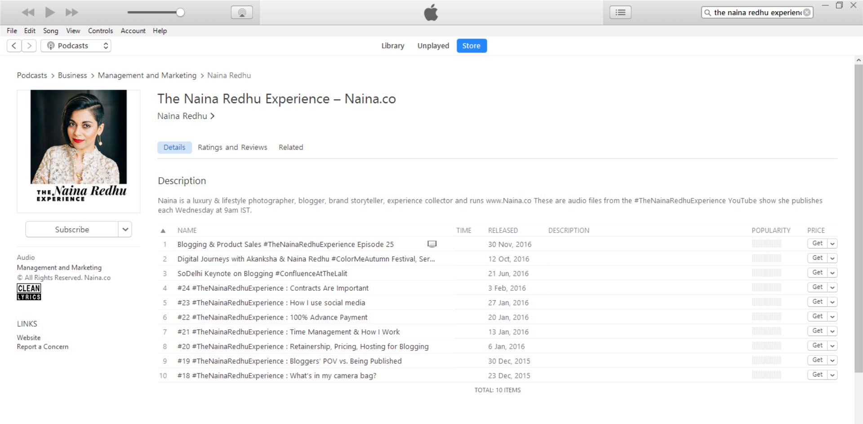Expand Get options for #24 Contracts episode
Viewport: 863px width, 424px height.
(x=832, y=288)
